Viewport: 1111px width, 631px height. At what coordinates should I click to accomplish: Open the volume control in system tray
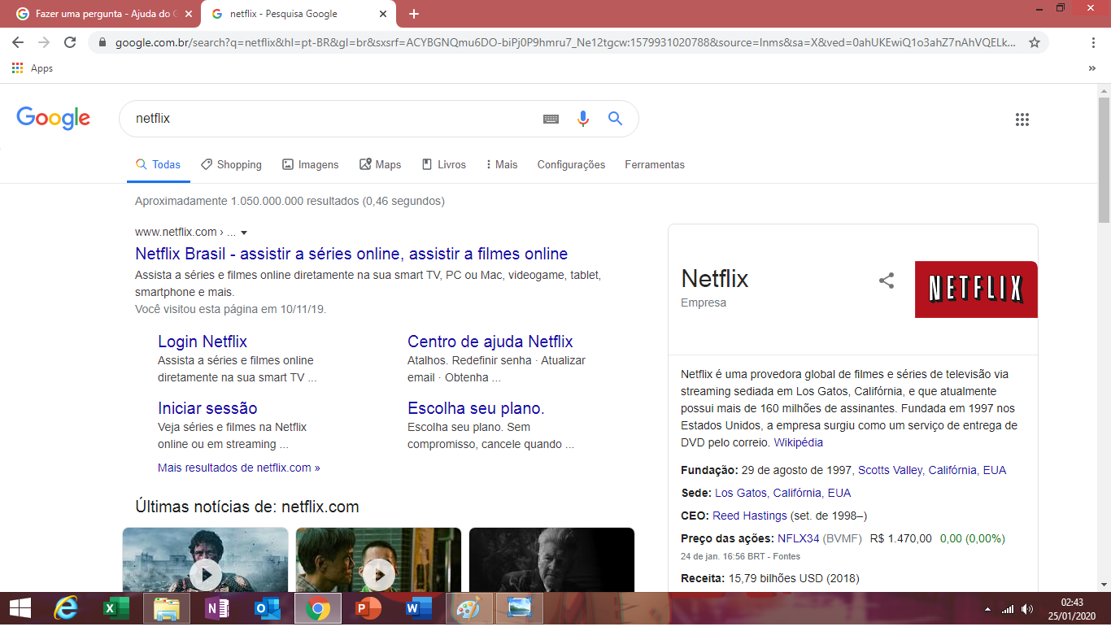pos(1027,609)
